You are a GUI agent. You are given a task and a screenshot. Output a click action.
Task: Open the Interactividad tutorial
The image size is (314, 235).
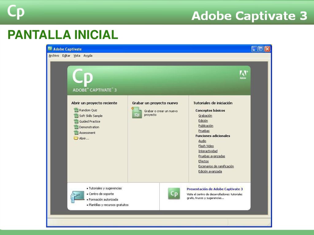pos(208,151)
